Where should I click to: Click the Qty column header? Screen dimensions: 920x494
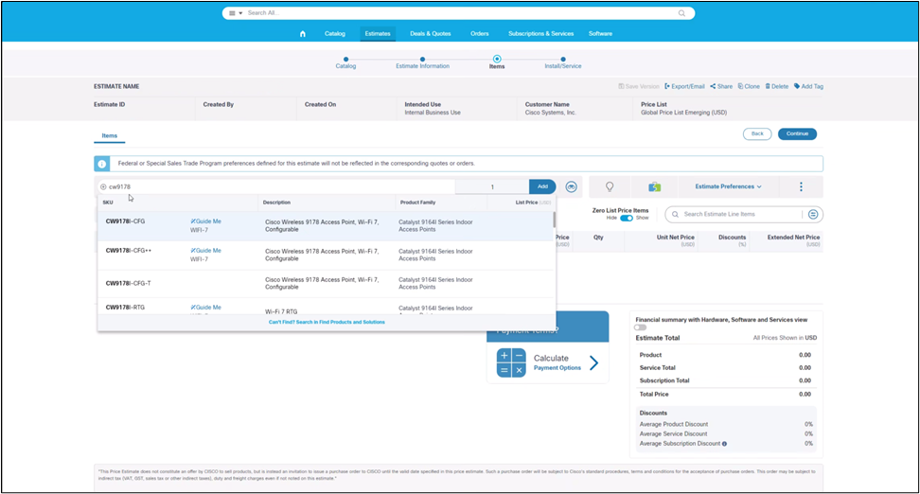click(x=598, y=238)
